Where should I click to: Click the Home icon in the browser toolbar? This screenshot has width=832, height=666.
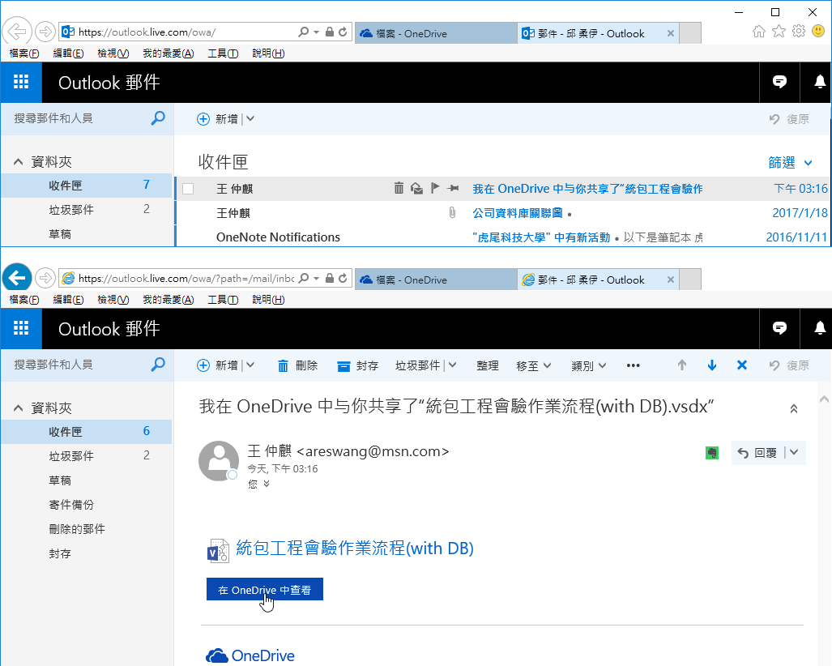[759, 32]
